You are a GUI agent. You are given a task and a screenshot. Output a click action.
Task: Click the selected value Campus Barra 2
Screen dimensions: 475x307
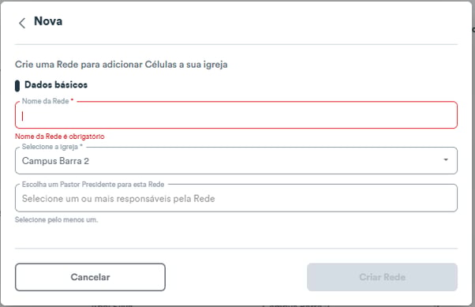[x=55, y=161]
